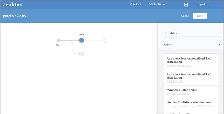
Task: Add a new stage after build
Action: click(105, 40)
